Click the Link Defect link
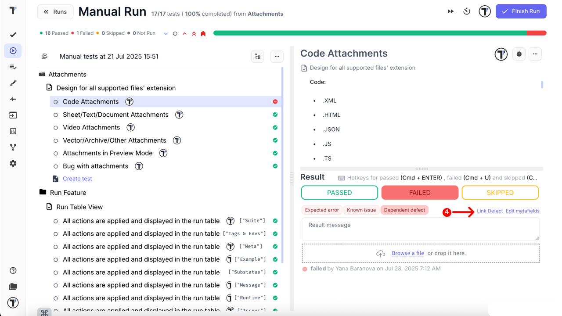This screenshot has width=562, height=316. click(490, 211)
